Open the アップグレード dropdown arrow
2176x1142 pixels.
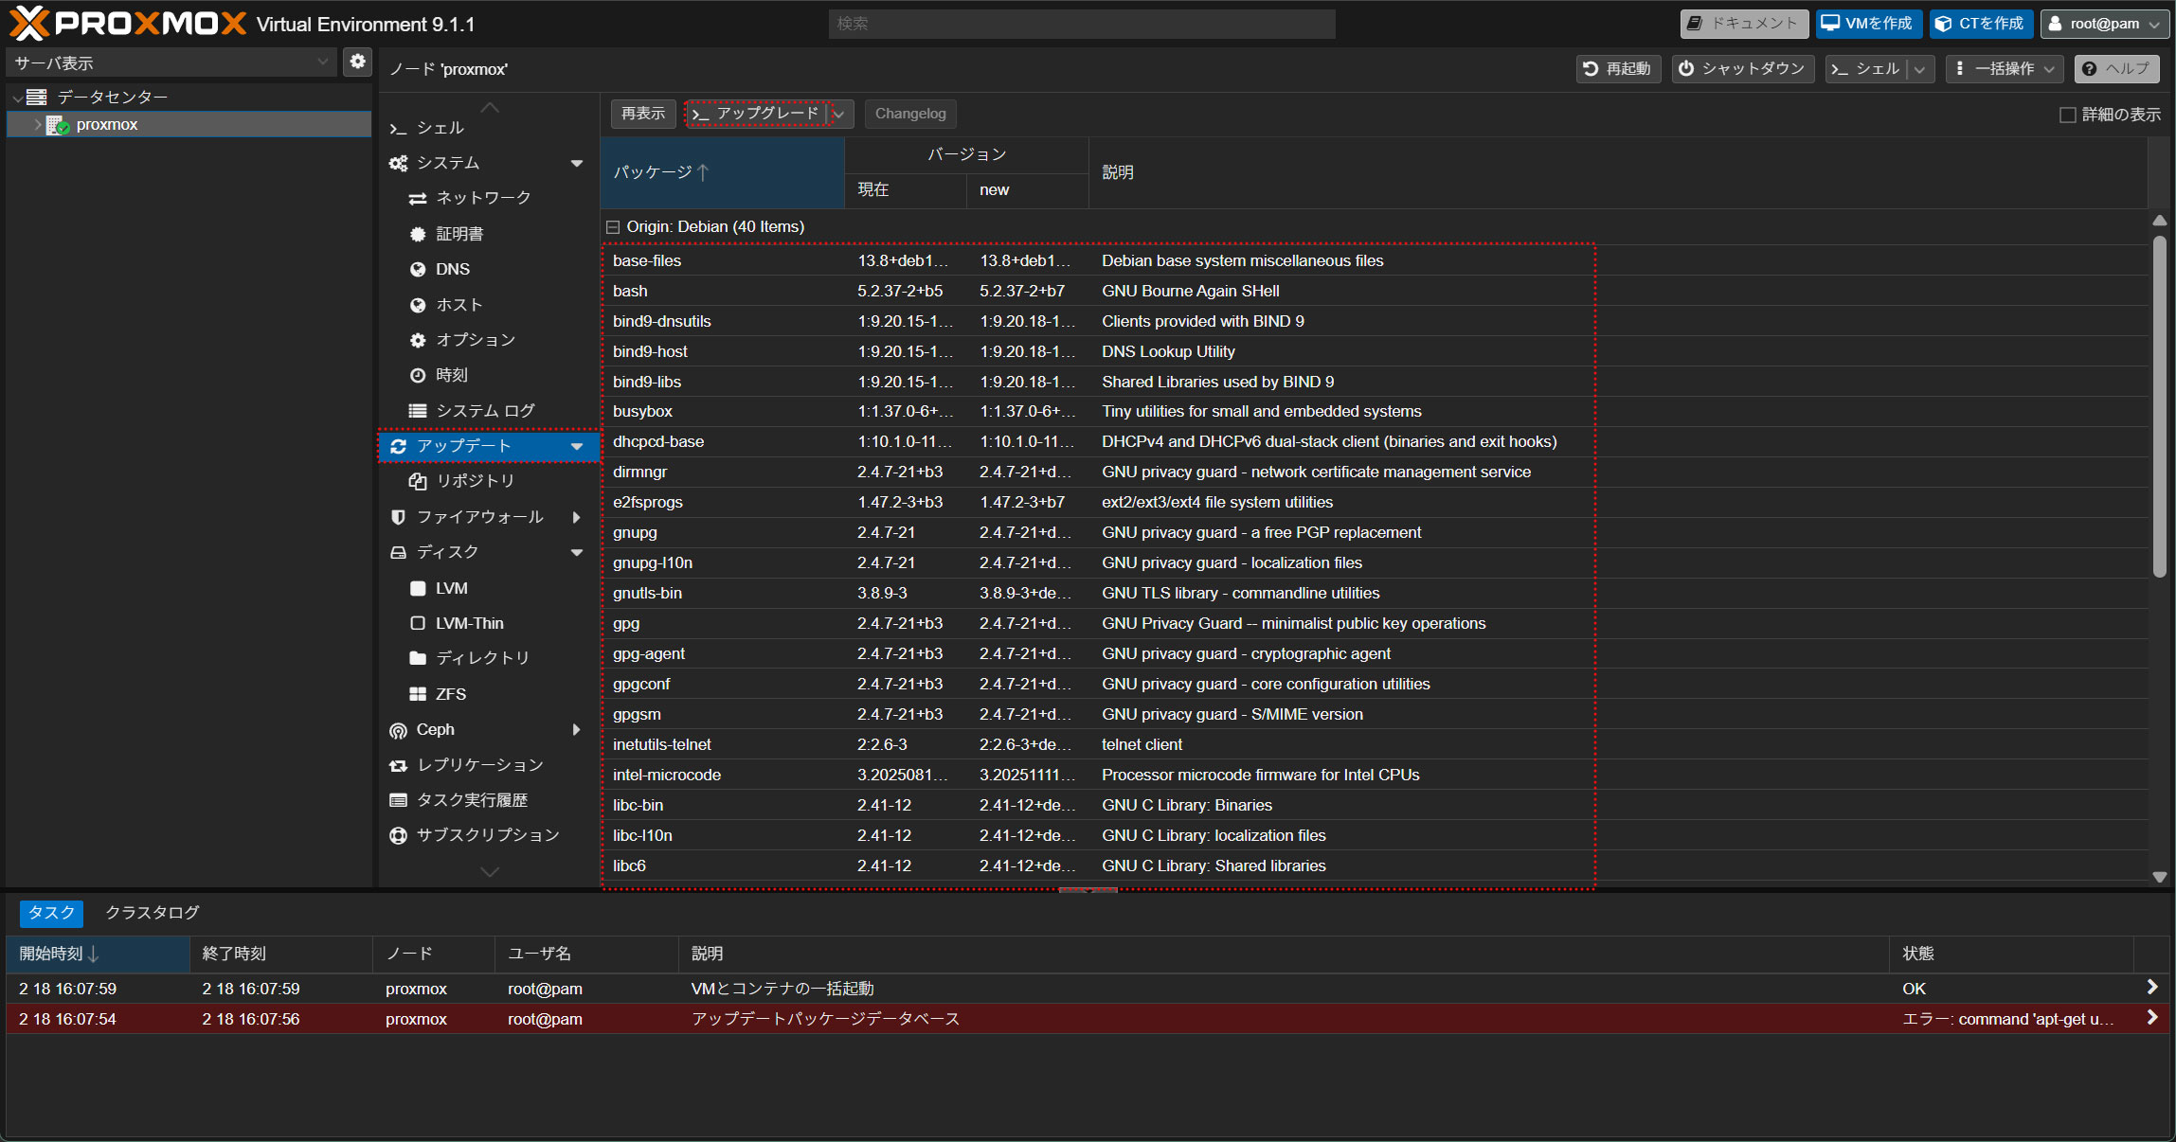[x=839, y=114]
